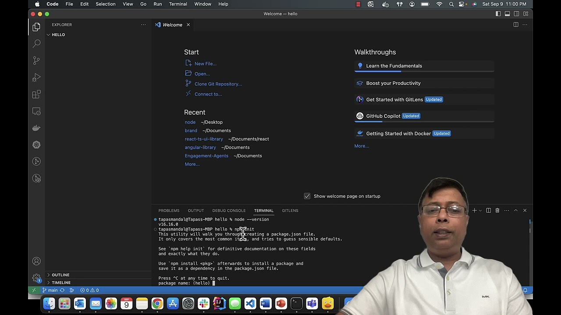Image resolution: width=561 pixels, height=315 pixels.
Task: Switch to the PROBLEMS tab
Action: [x=169, y=210]
